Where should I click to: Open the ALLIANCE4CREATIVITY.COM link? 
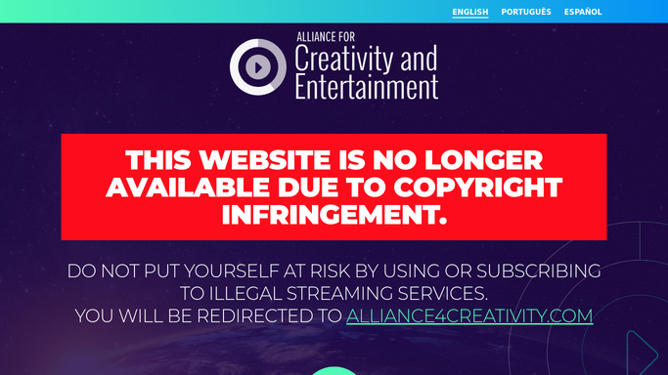469,315
